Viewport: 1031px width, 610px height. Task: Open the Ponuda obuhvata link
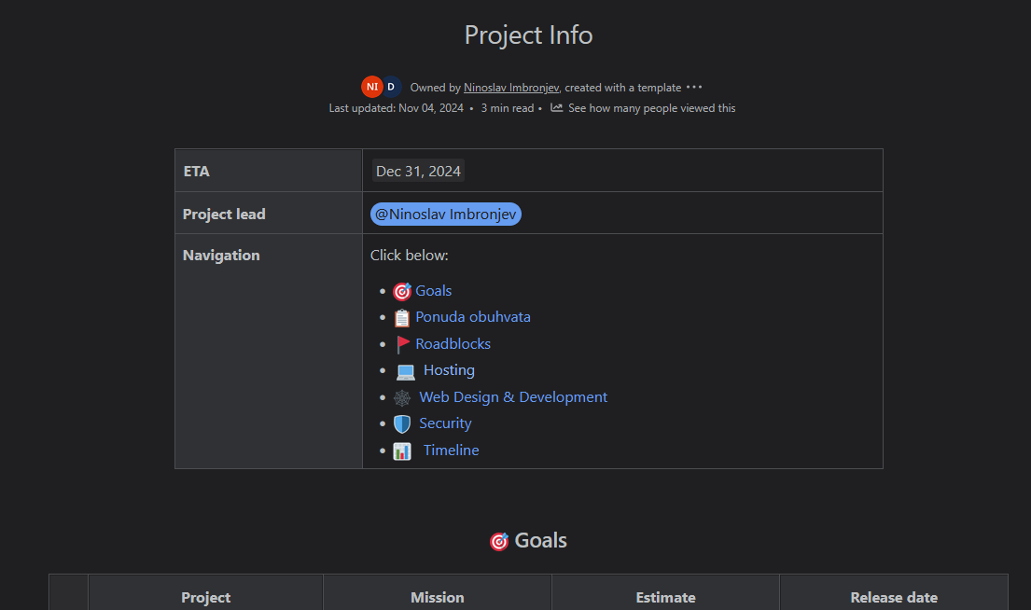[473, 317]
